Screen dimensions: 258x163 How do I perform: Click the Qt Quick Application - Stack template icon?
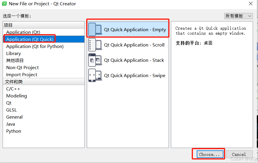(x=95, y=60)
